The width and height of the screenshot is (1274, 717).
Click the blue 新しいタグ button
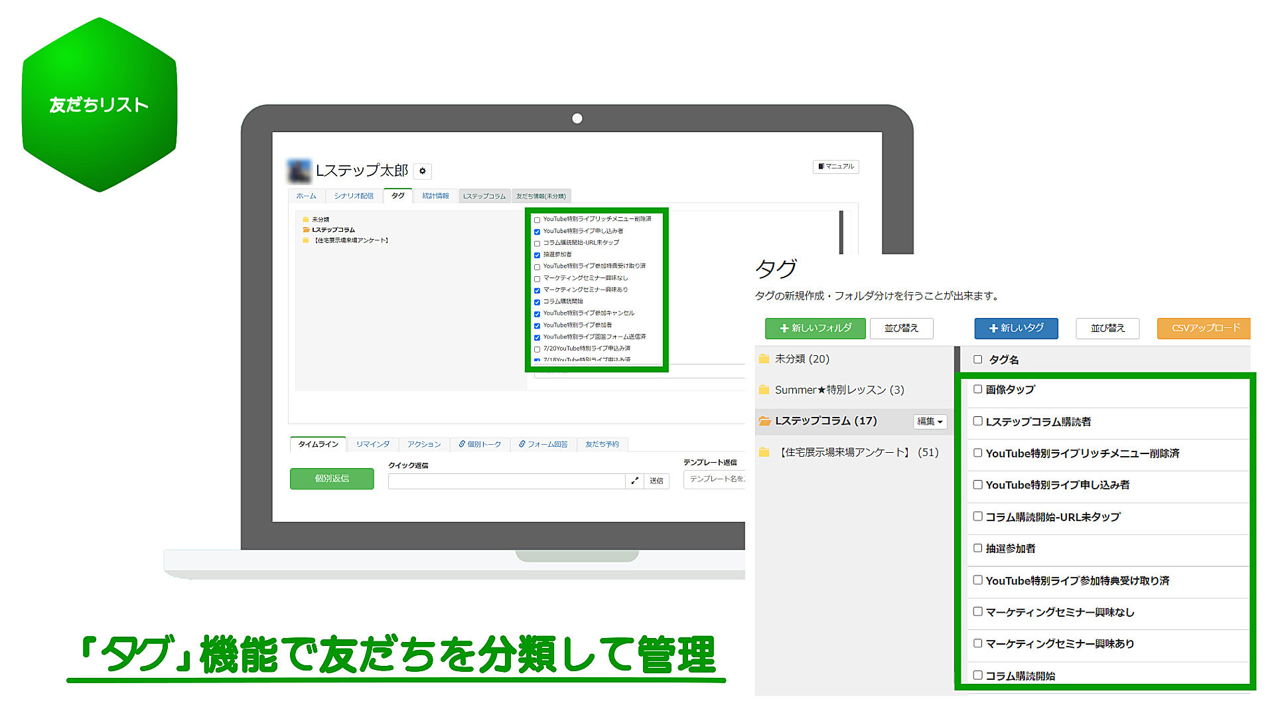pos(1016,328)
